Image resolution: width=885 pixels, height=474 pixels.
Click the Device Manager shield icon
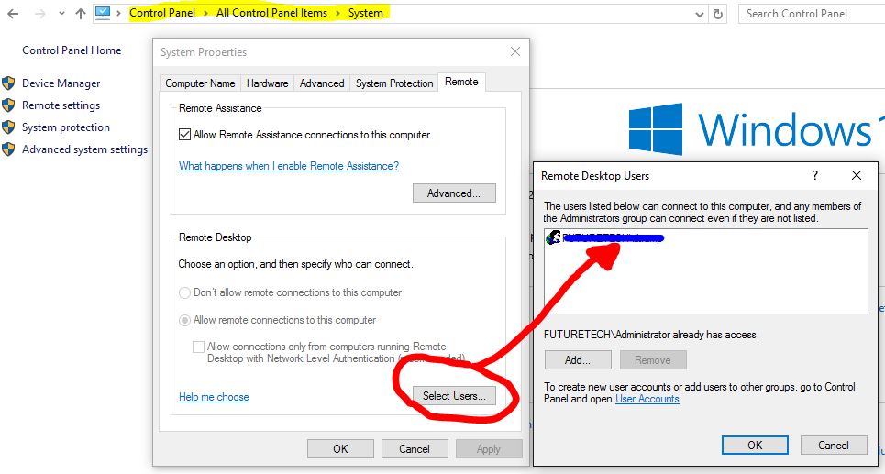pyautogui.click(x=8, y=83)
